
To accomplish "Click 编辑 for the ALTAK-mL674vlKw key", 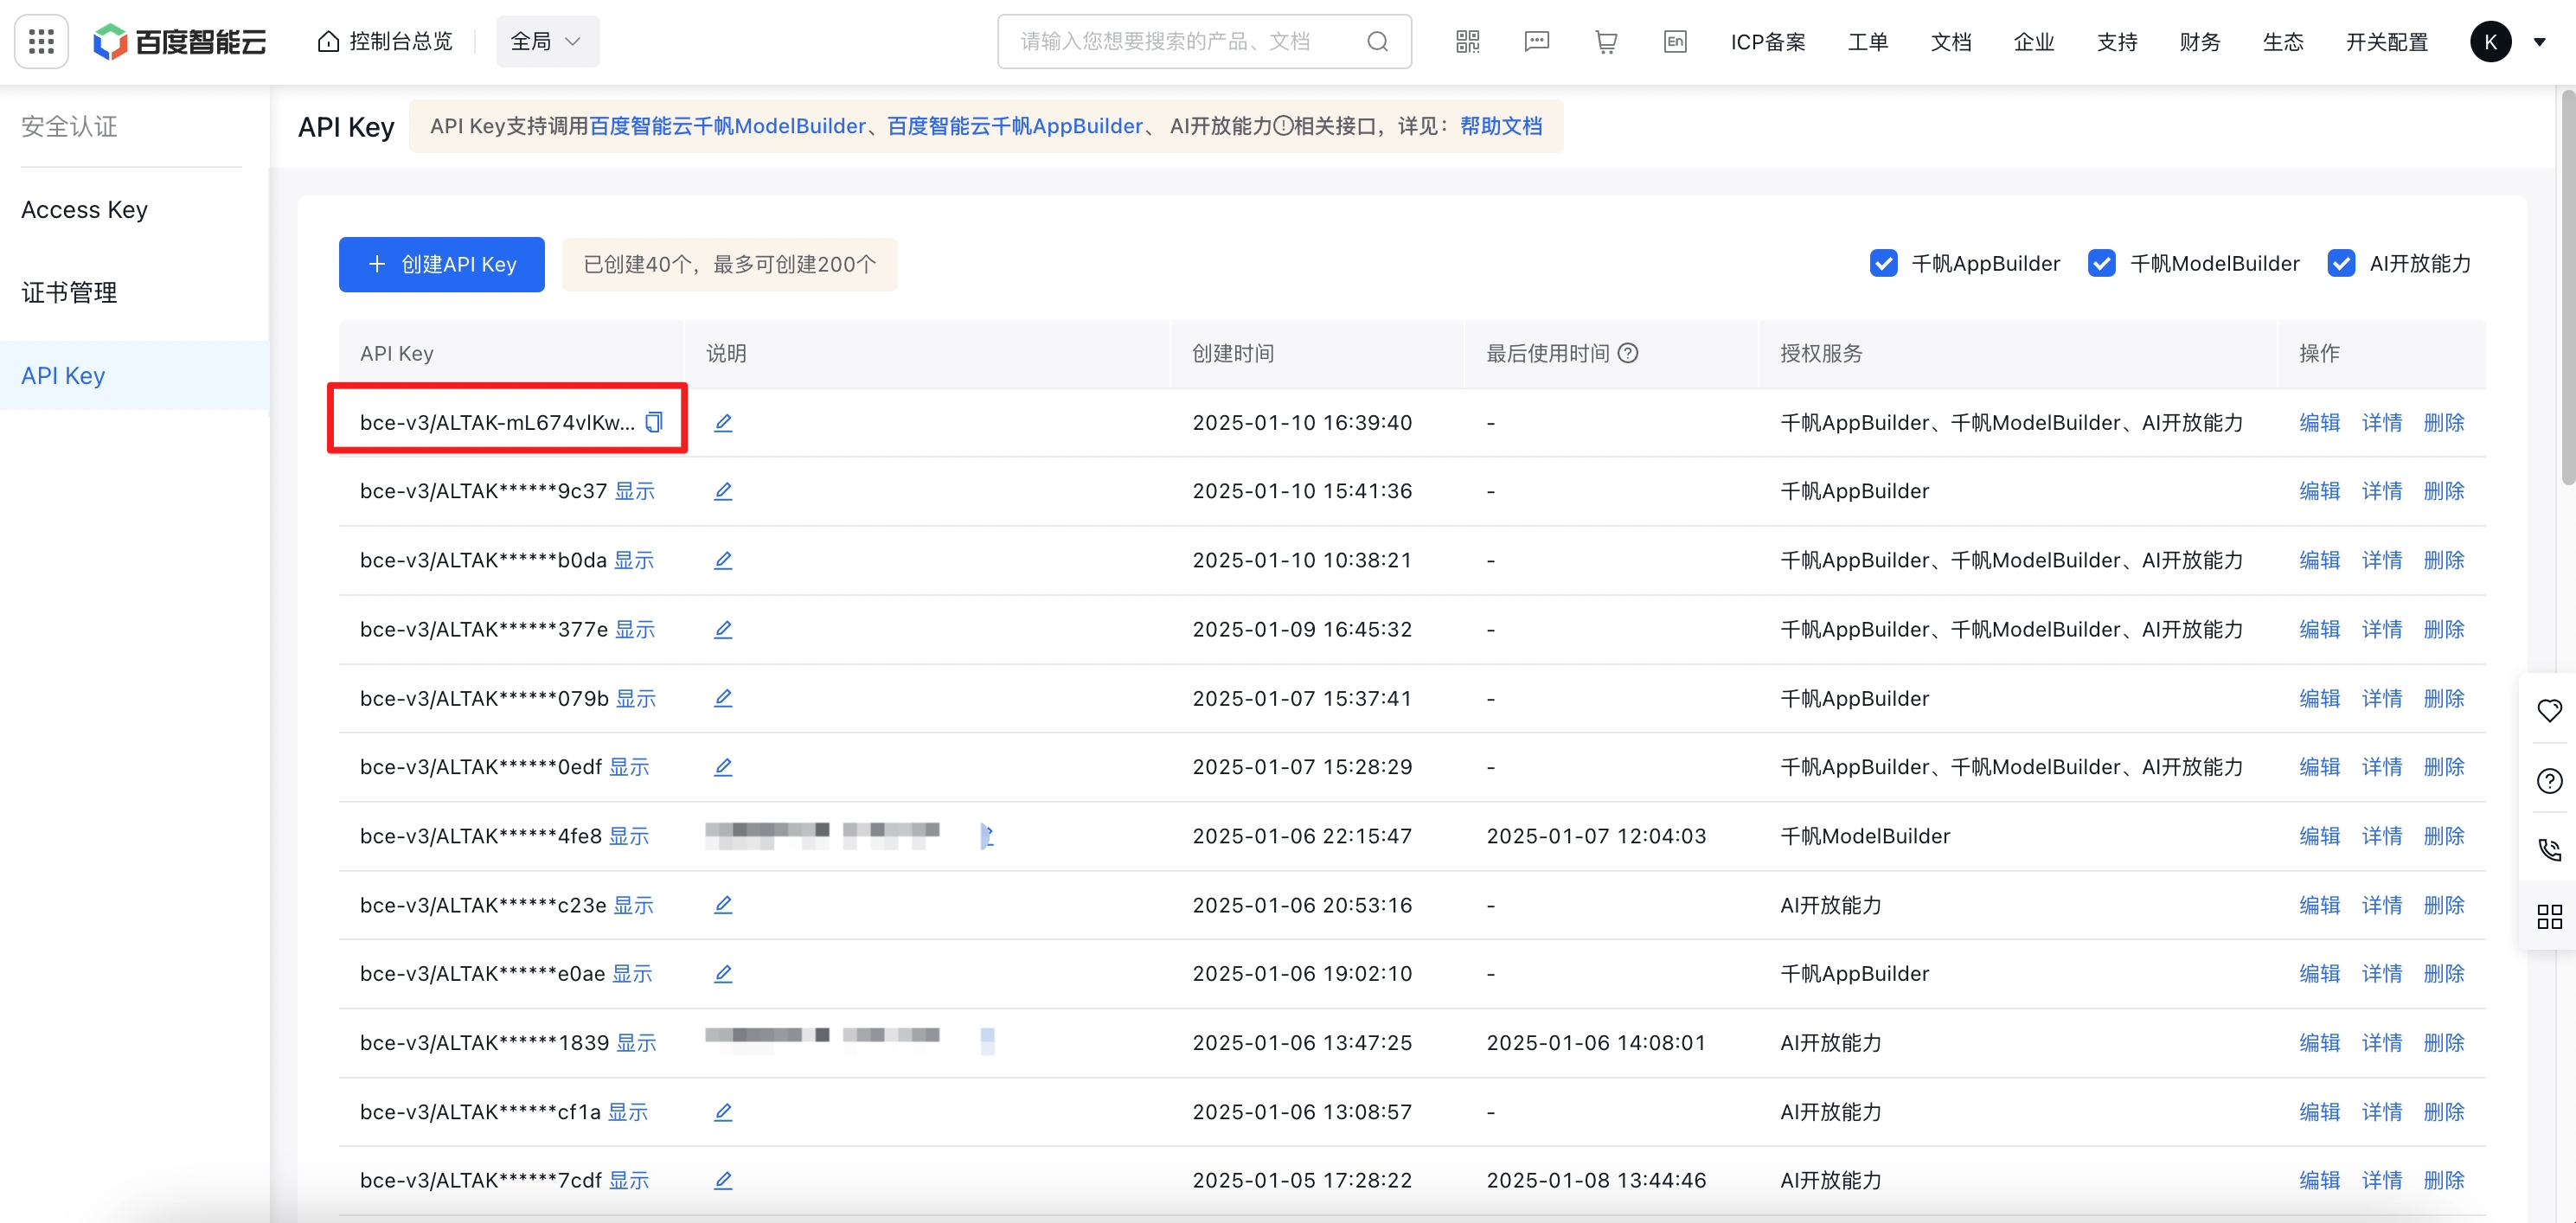I will pos(2319,422).
